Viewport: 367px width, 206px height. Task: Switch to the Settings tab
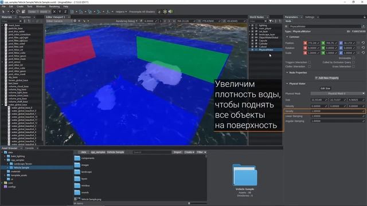(310, 17)
